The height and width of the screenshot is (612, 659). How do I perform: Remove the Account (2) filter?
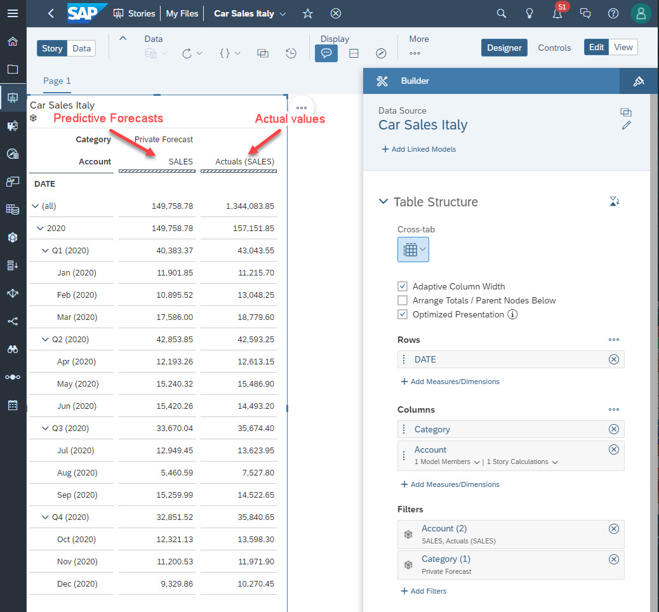[614, 529]
